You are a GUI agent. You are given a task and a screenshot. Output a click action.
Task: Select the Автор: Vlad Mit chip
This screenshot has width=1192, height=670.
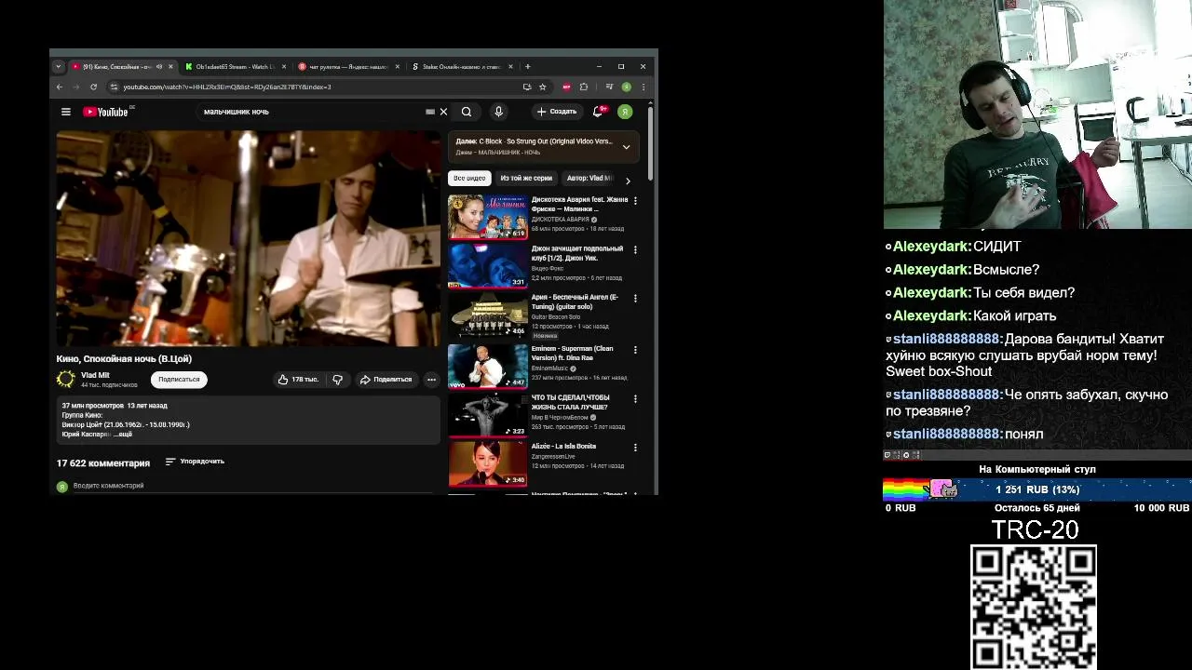click(589, 178)
